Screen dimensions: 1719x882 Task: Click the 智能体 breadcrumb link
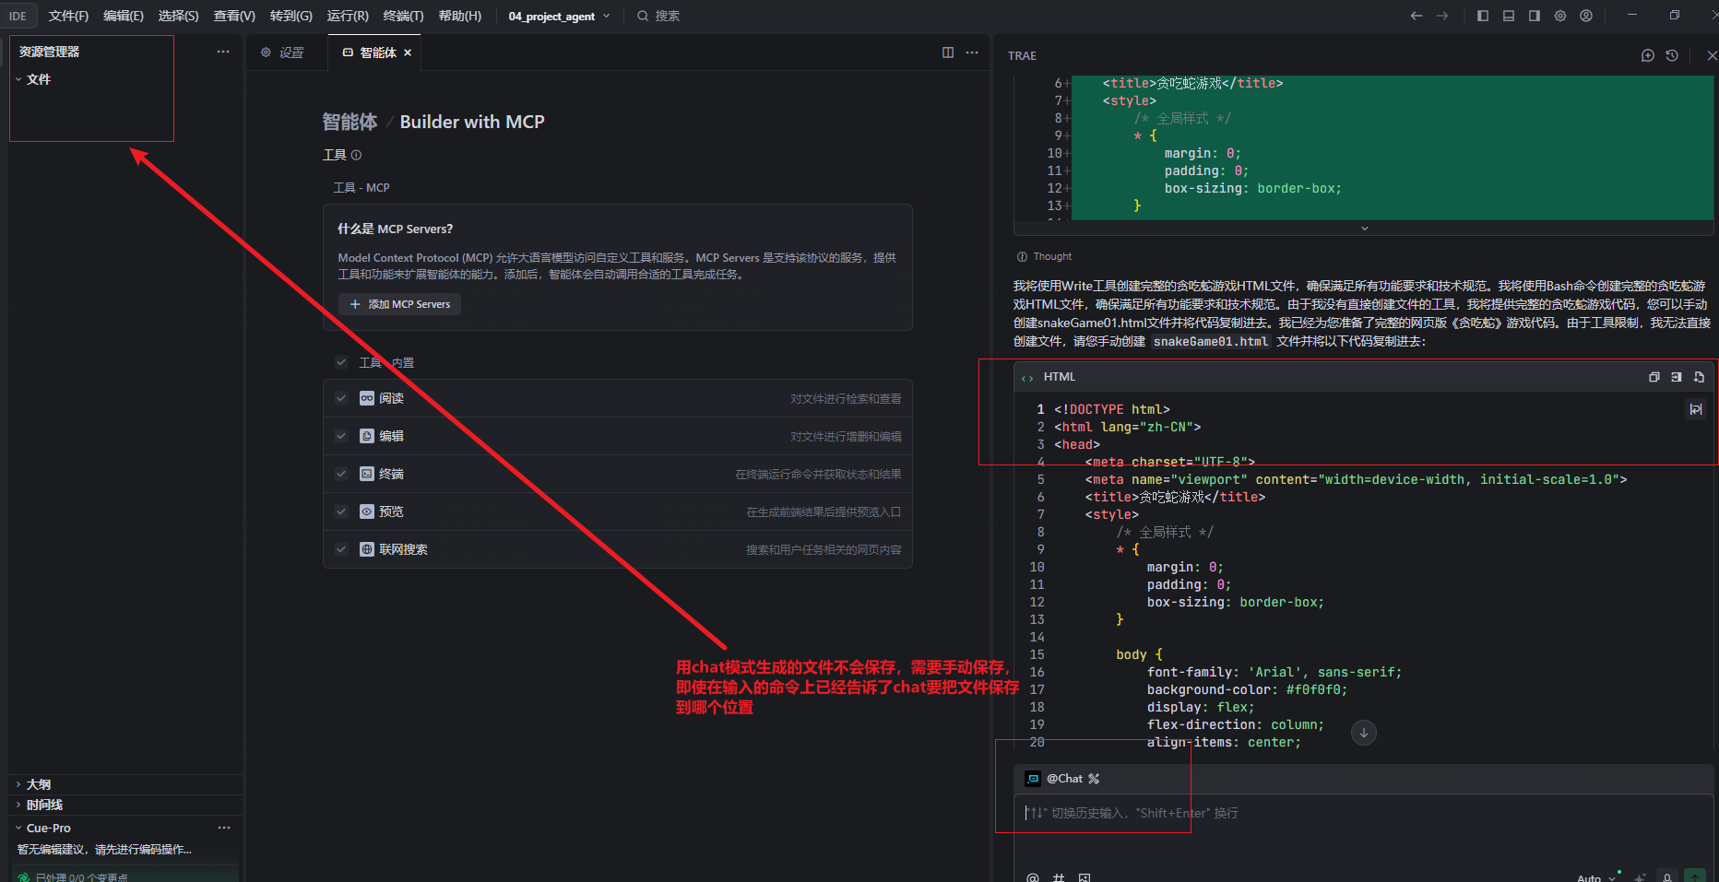pyautogui.click(x=350, y=122)
